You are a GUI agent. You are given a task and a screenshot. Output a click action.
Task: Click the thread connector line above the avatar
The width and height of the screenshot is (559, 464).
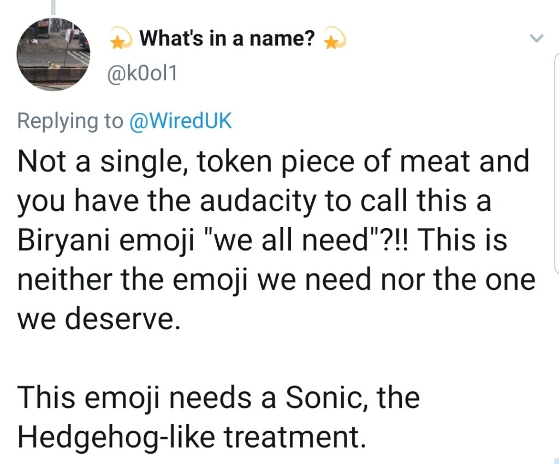click(x=53, y=7)
